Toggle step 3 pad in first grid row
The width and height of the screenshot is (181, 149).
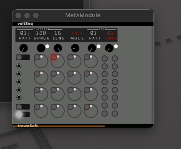pyautogui.click(x=71, y=57)
